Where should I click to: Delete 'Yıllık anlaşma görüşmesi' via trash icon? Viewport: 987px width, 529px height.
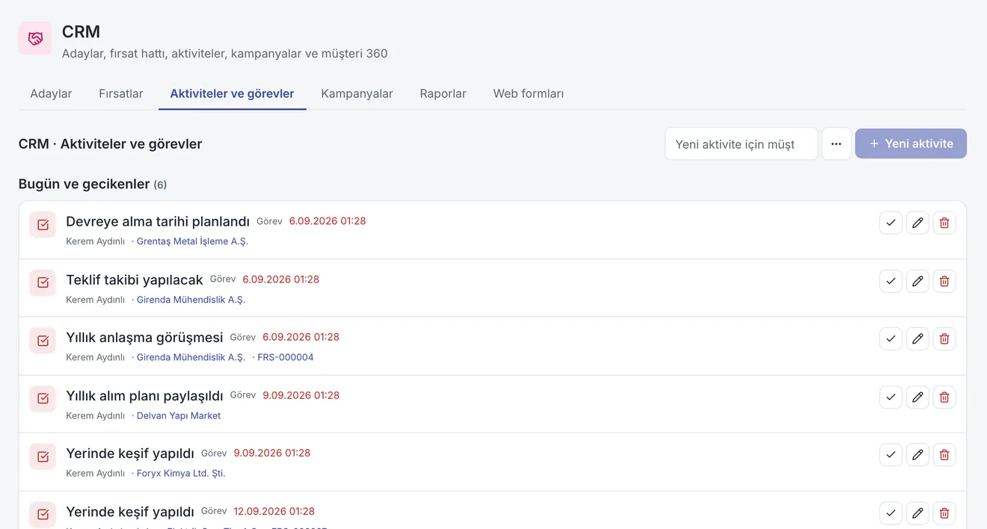944,338
